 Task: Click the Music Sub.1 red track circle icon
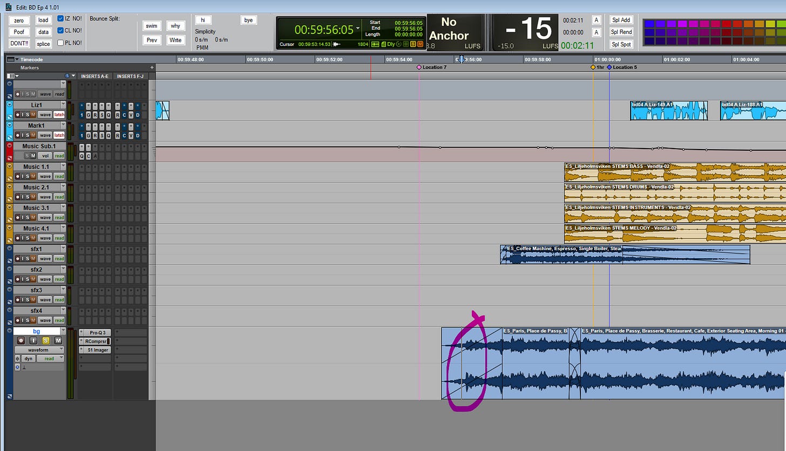click(x=9, y=146)
